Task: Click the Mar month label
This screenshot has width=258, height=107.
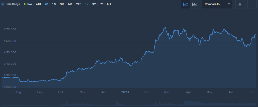Action: [167, 92]
